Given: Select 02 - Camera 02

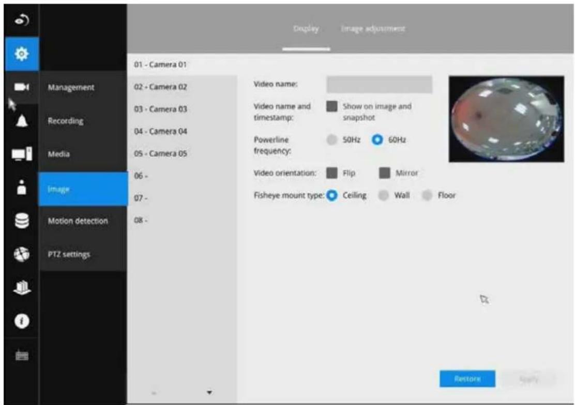Looking at the screenshot, I should [x=182, y=87].
